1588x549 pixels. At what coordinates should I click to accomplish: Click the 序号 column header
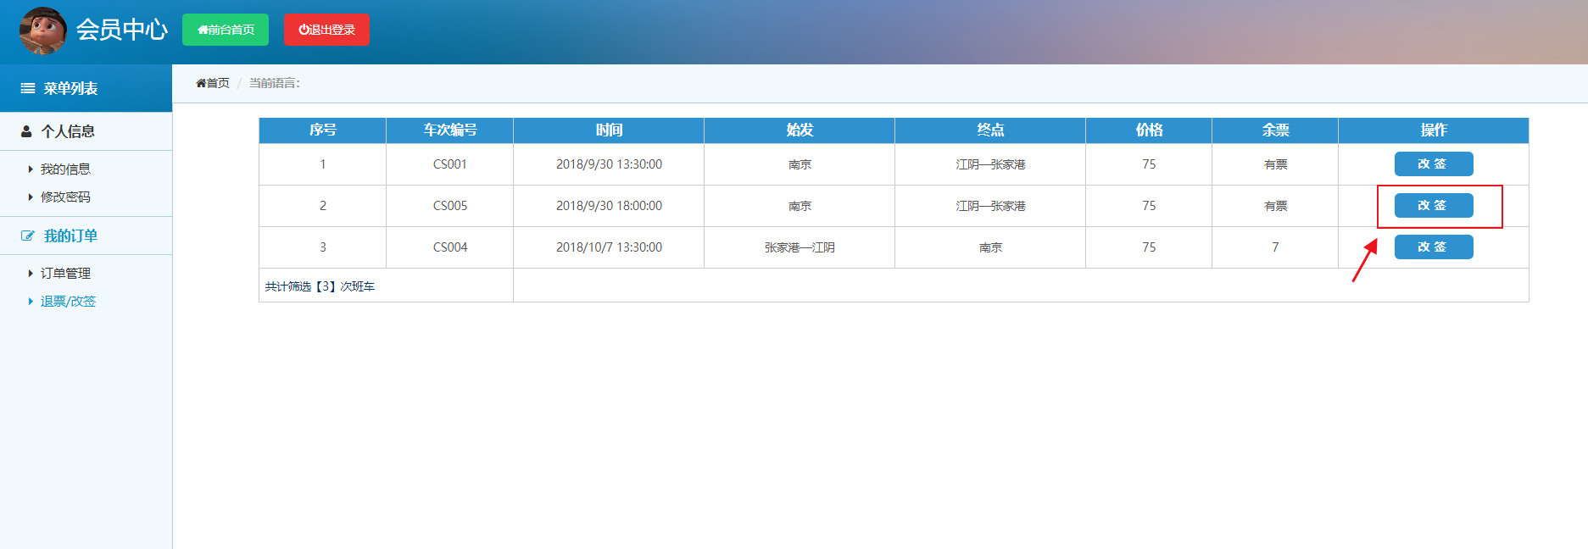[322, 130]
